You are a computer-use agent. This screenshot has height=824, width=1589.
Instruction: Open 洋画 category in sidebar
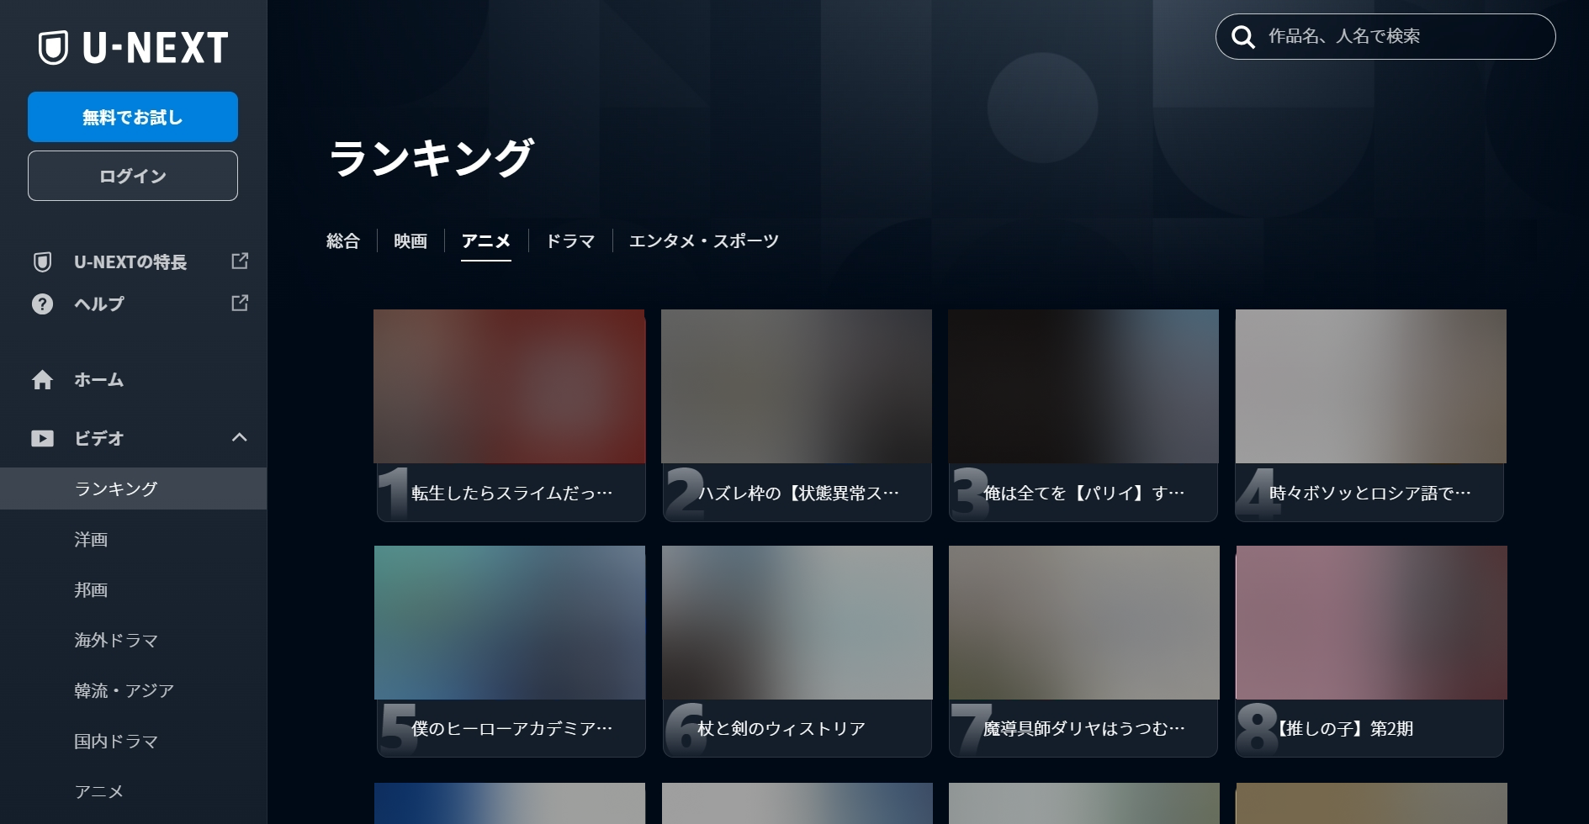(x=91, y=539)
